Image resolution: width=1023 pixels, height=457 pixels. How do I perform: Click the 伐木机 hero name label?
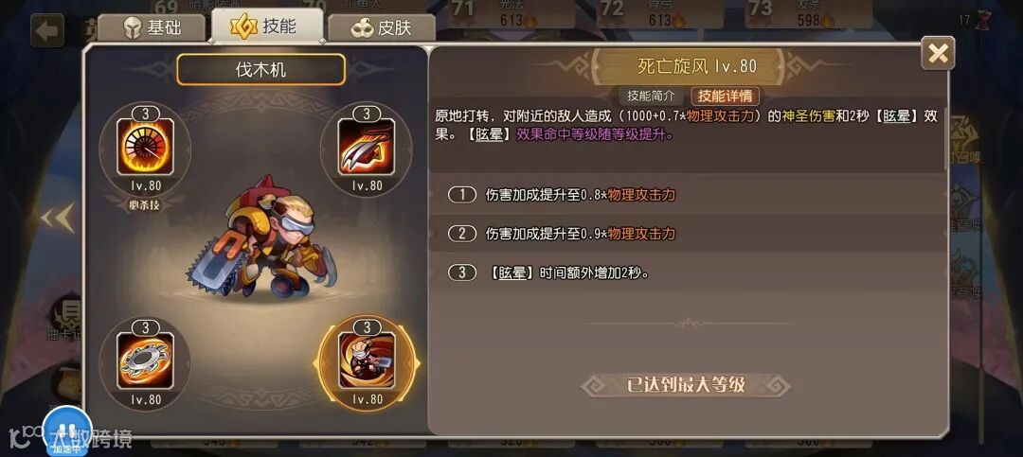(261, 69)
